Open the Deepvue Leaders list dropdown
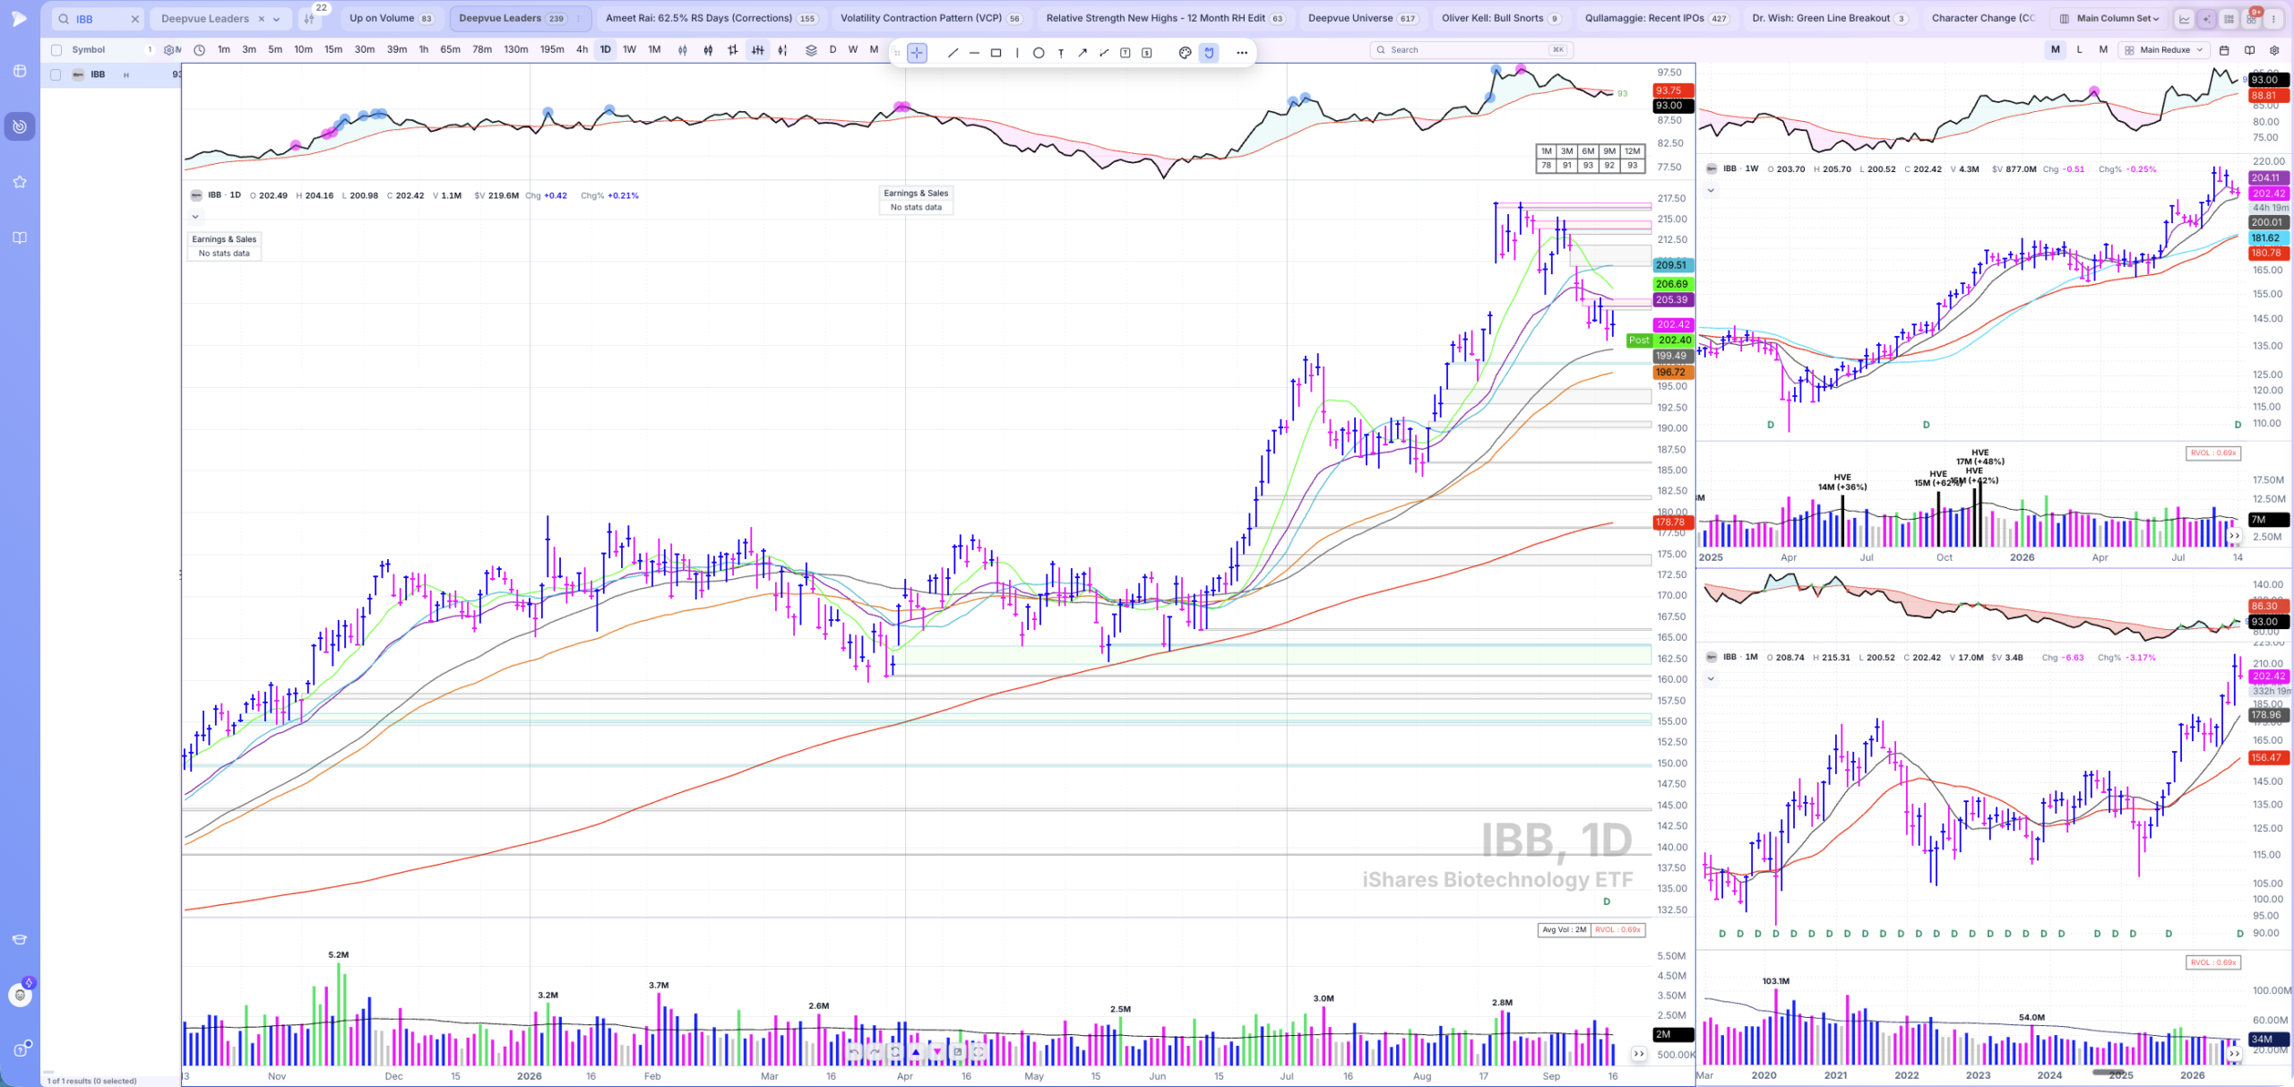This screenshot has width=2294, height=1087. tap(276, 19)
